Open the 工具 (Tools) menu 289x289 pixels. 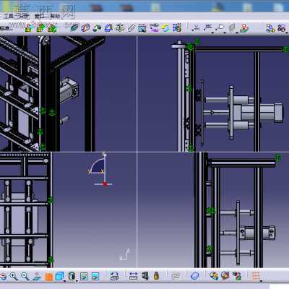point(8,17)
